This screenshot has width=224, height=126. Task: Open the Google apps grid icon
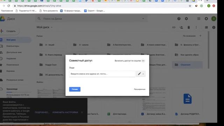tap(199, 19)
